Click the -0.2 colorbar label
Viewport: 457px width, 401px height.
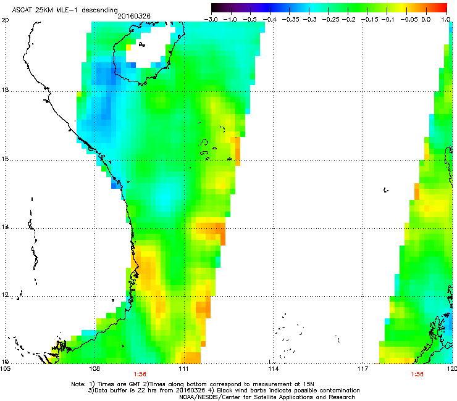pyautogui.click(x=348, y=20)
